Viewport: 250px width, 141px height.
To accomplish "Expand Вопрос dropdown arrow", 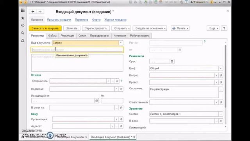I will coord(216,75).
